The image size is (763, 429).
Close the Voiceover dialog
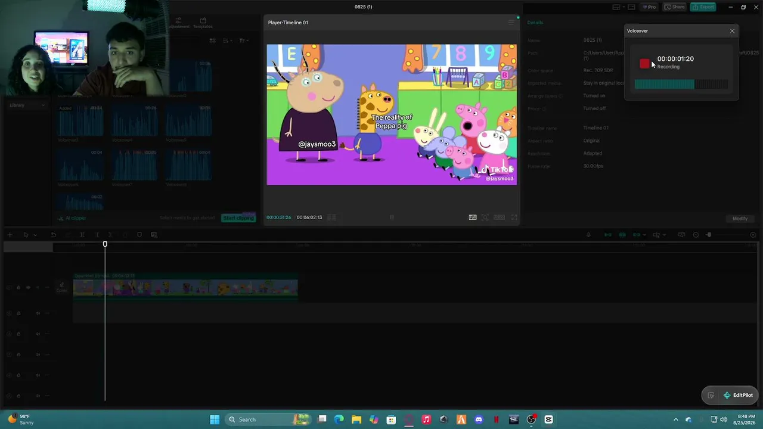(x=732, y=31)
